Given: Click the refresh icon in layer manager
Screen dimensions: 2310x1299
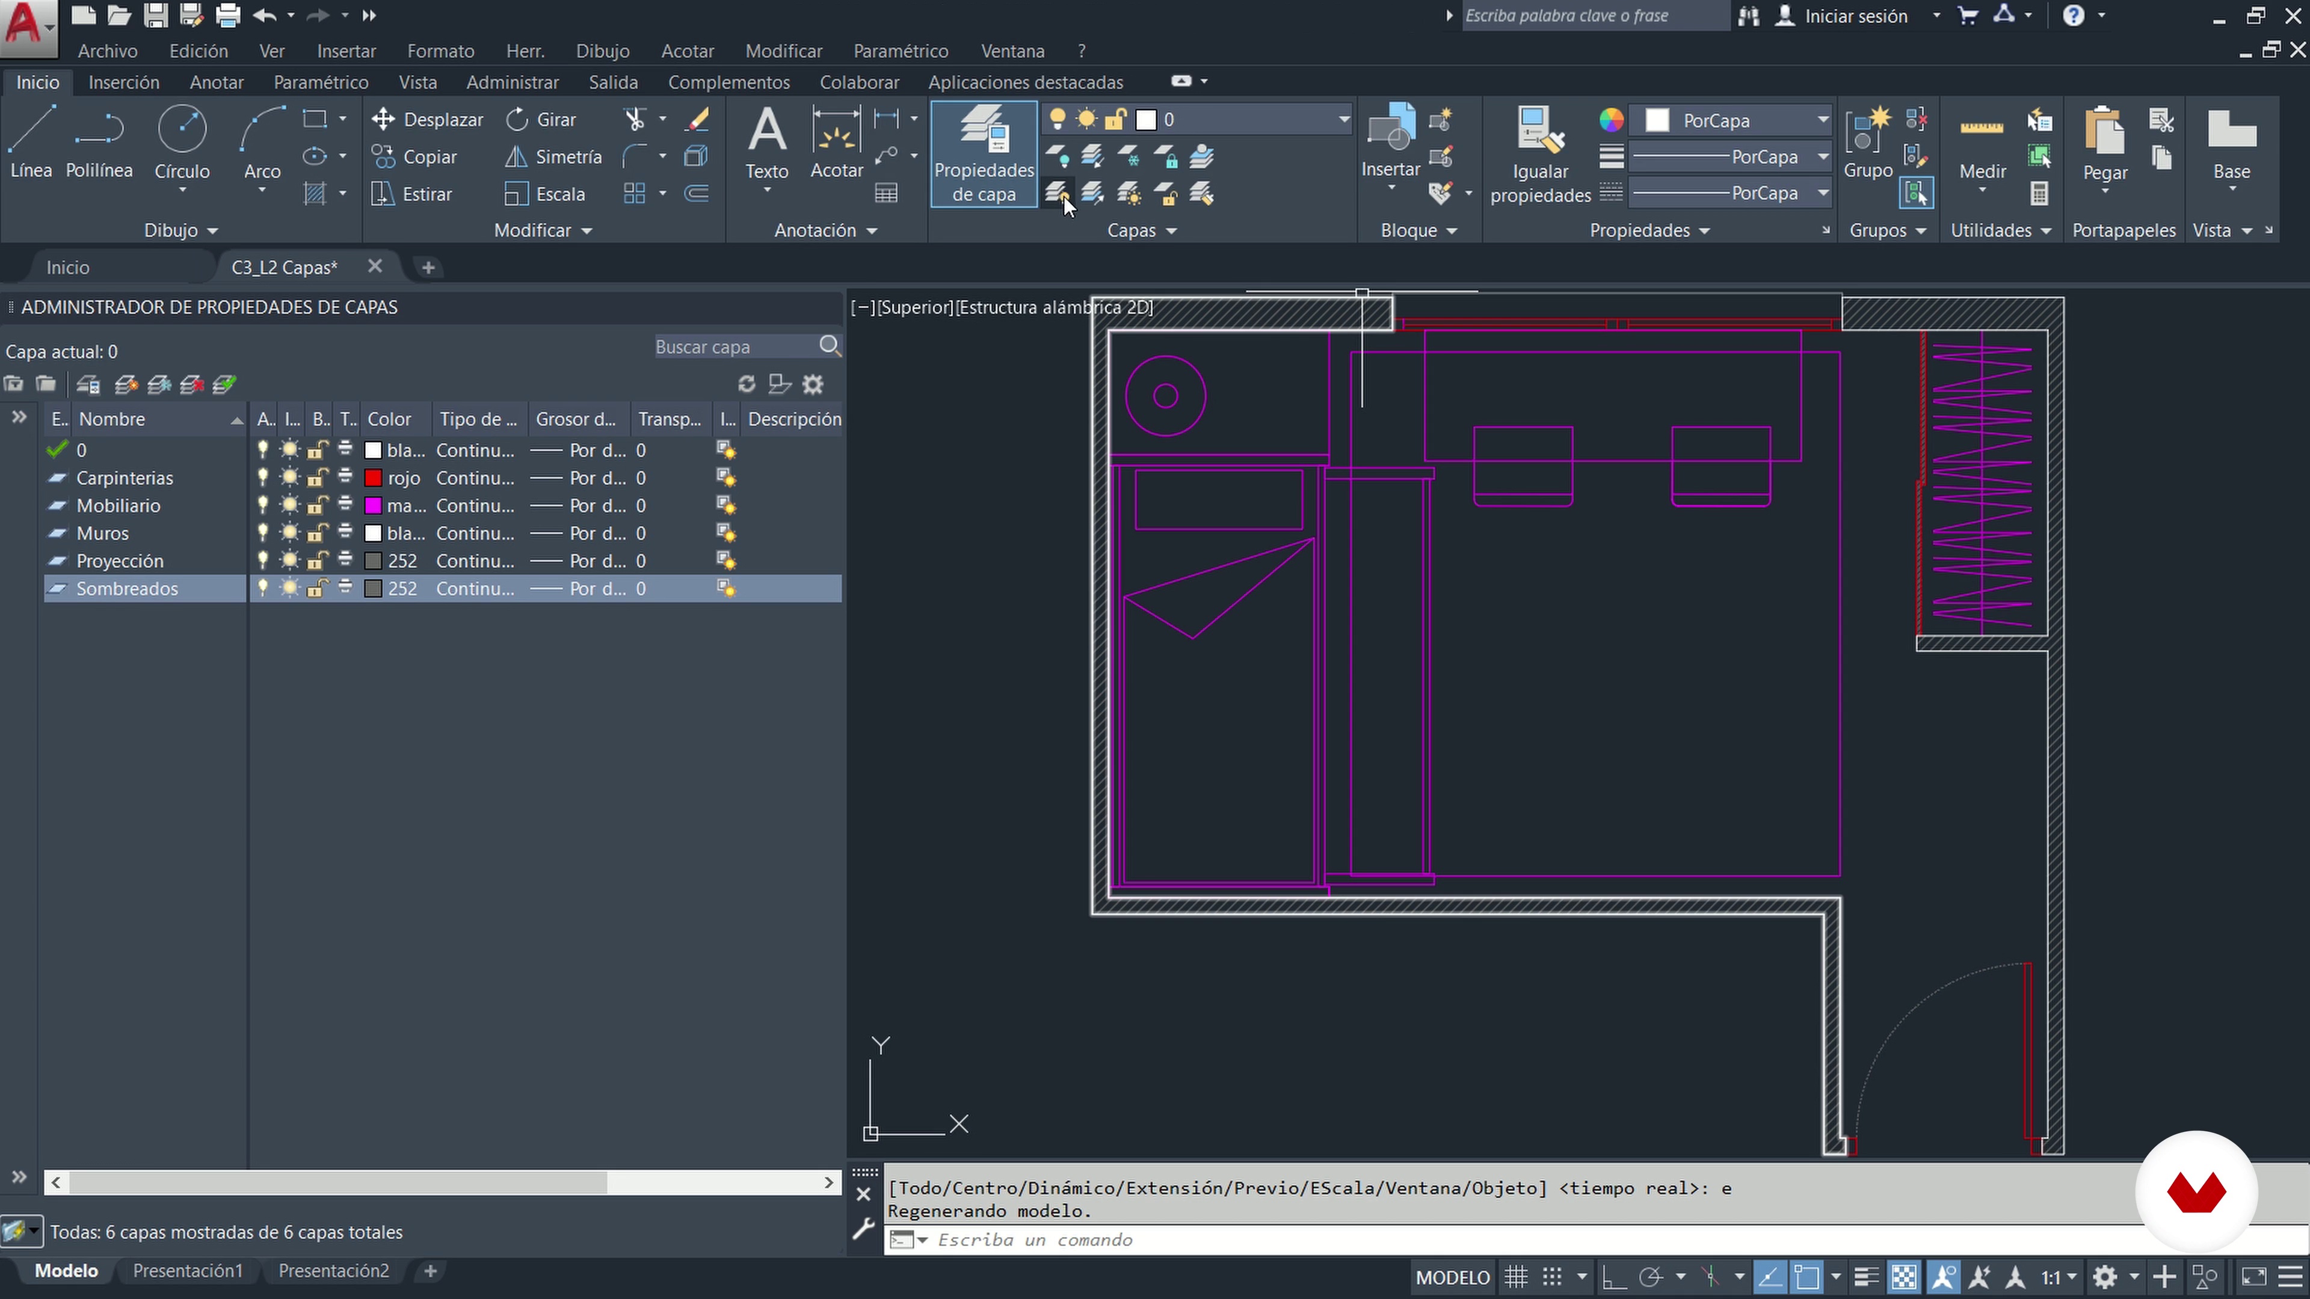Looking at the screenshot, I should pos(746,385).
